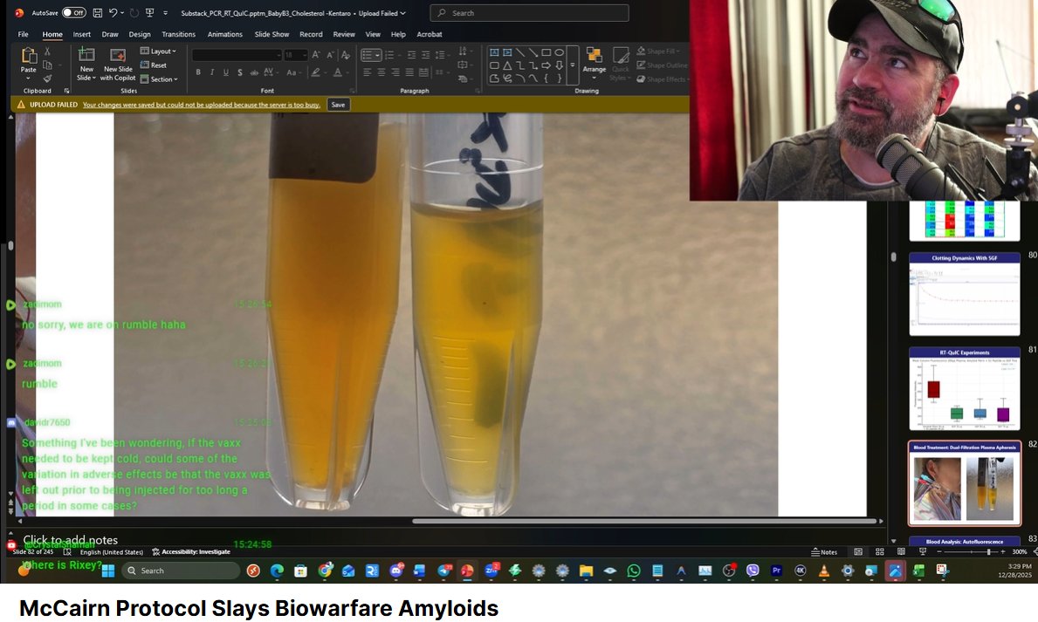Click the Undo arrow icon
The image size is (1038, 622).
(x=113, y=12)
